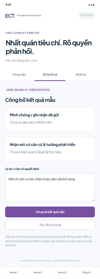Click the Yêu cầu bổ sung button
This screenshot has width=100, height=279.
50,225
